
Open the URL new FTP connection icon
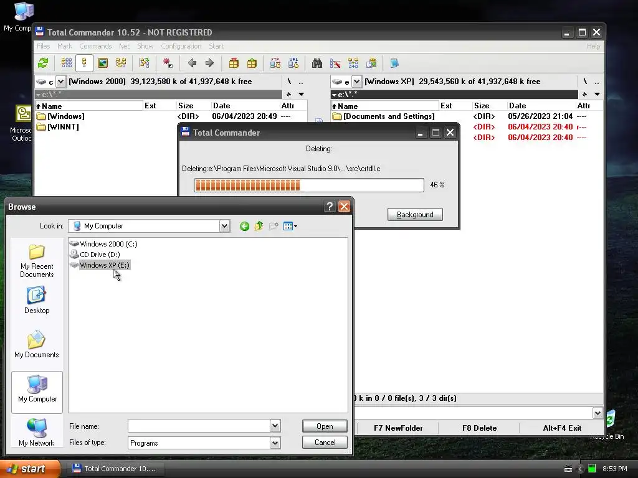point(293,63)
